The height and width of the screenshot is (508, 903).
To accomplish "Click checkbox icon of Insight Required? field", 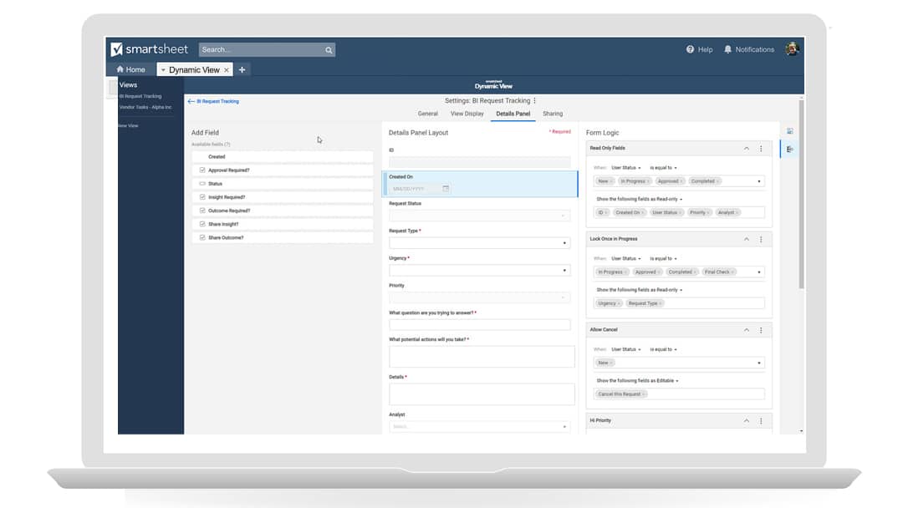I will tap(202, 196).
